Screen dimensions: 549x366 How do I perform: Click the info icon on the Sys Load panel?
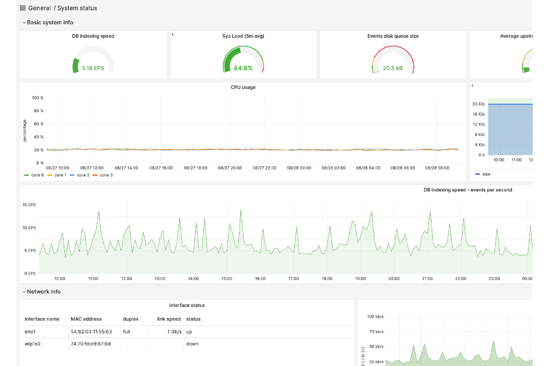(x=172, y=33)
